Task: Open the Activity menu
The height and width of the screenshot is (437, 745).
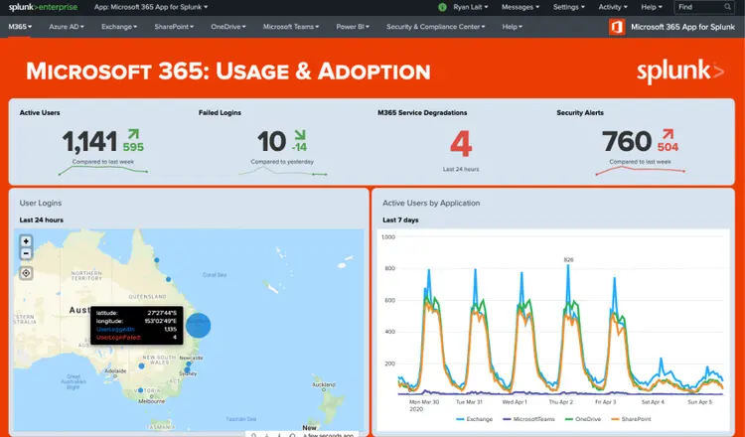Action: click(613, 7)
